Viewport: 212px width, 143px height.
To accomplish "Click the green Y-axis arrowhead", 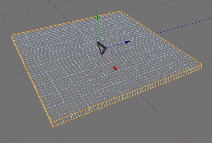I will coord(97,18).
